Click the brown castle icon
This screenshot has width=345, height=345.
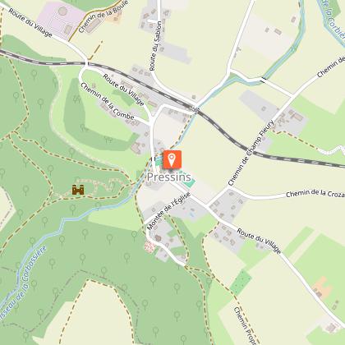pyautogui.click(x=78, y=190)
